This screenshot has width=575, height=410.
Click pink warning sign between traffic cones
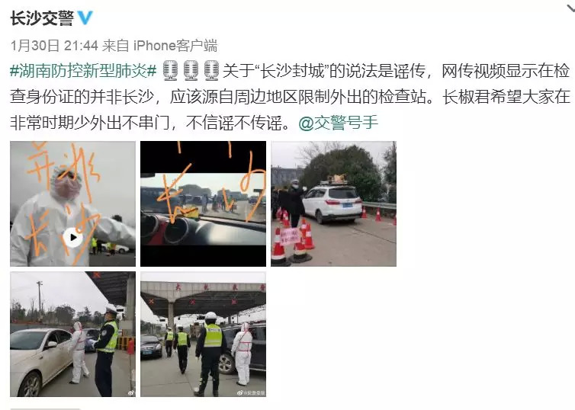[290, 237]
